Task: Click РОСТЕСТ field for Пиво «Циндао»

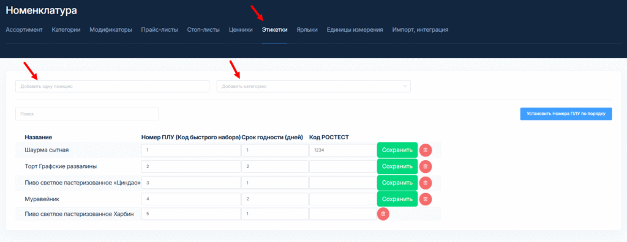Action: [343, 183]
